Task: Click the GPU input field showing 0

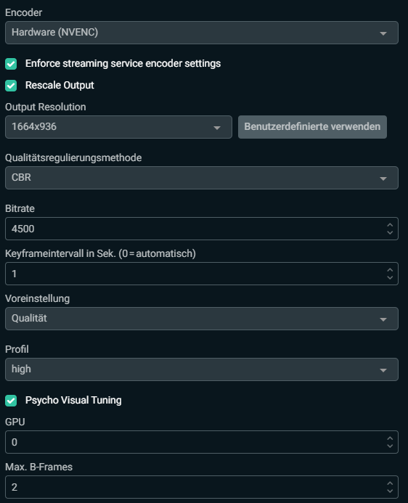Action: click(x=201, y=442)
